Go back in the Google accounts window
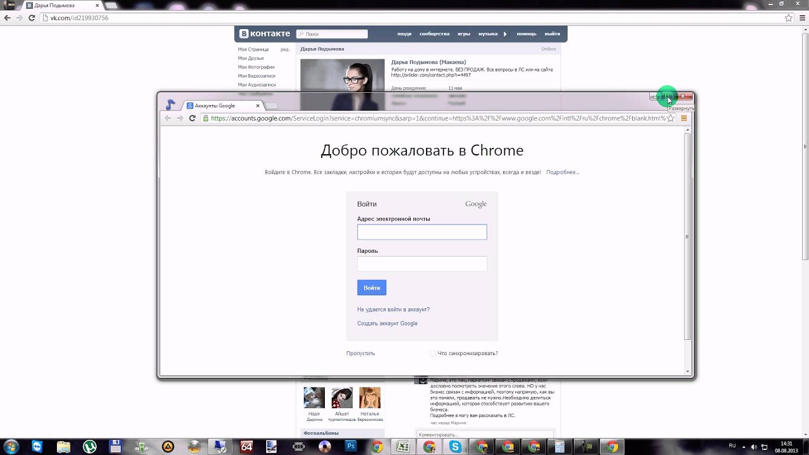The image size is (809, 455). click(168, 118)
